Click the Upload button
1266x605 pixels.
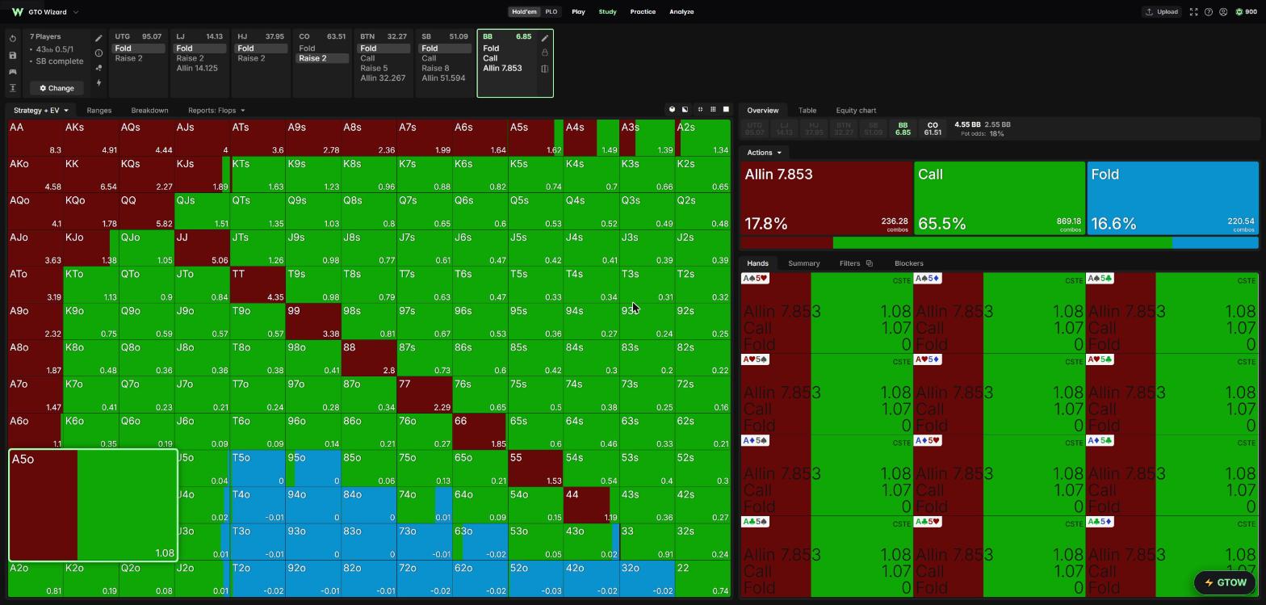coord(1162,12)
